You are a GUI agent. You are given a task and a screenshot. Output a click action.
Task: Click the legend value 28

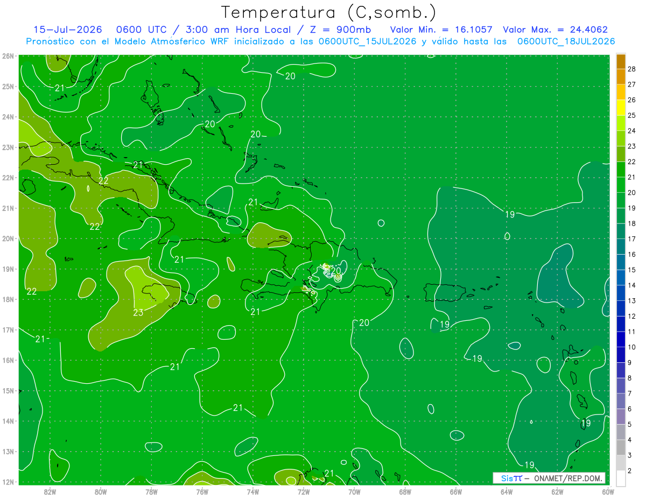631,69
